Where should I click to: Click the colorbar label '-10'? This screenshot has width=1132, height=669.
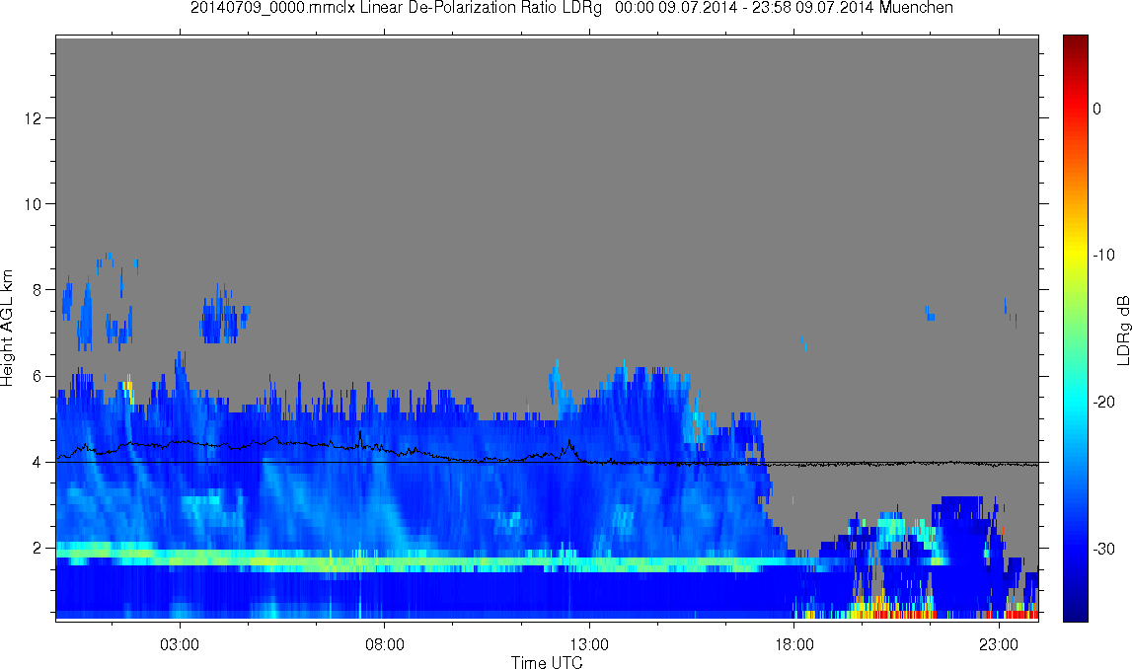click(x=1103, y=255)
